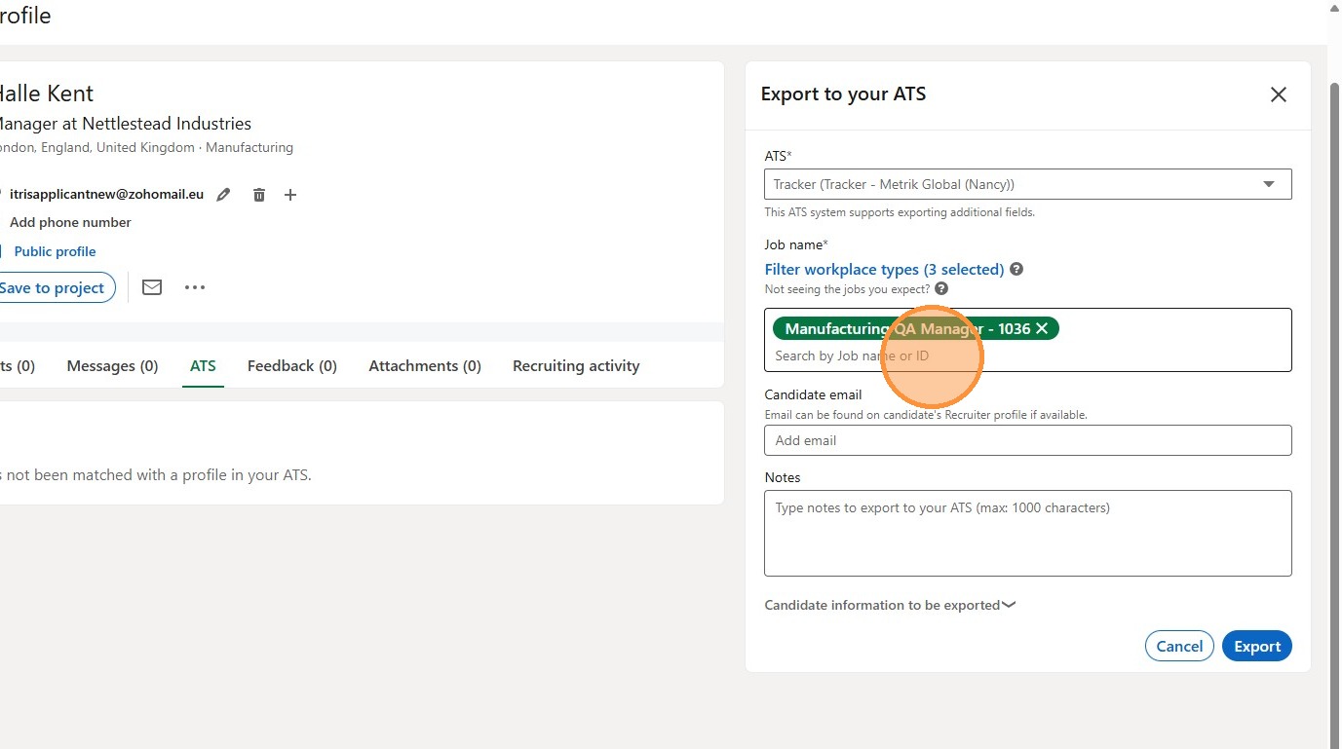Click help icon beside 'Not seeing the jobs'
Screen dimensions: 1342x749
coord(941,289)
